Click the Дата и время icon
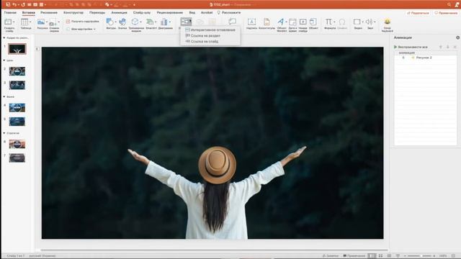Screen dimensions: 461x259 292,22
